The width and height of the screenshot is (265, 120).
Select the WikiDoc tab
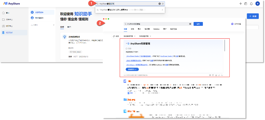click(156, 29)
